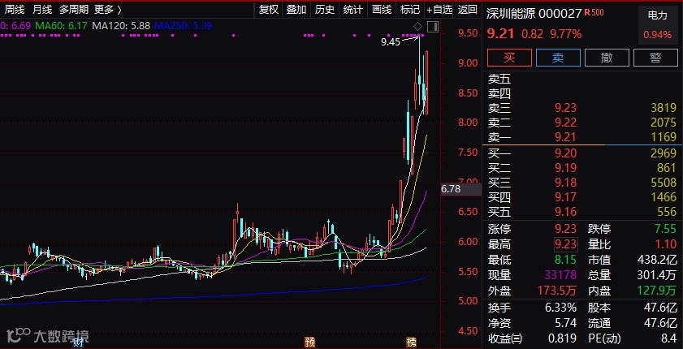Image resolution: width=683 pixels, height=349 pixels.
Task: Click the 500 index badge
Action: [x=598, y=12]
